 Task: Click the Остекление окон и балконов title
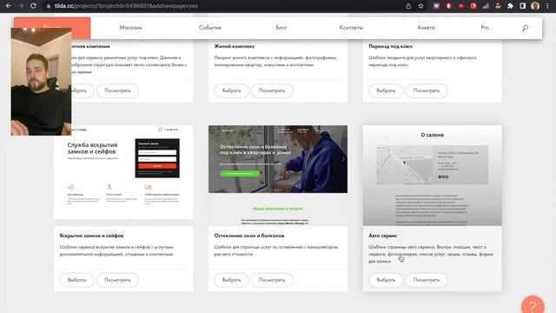click(x=249, y=236)
